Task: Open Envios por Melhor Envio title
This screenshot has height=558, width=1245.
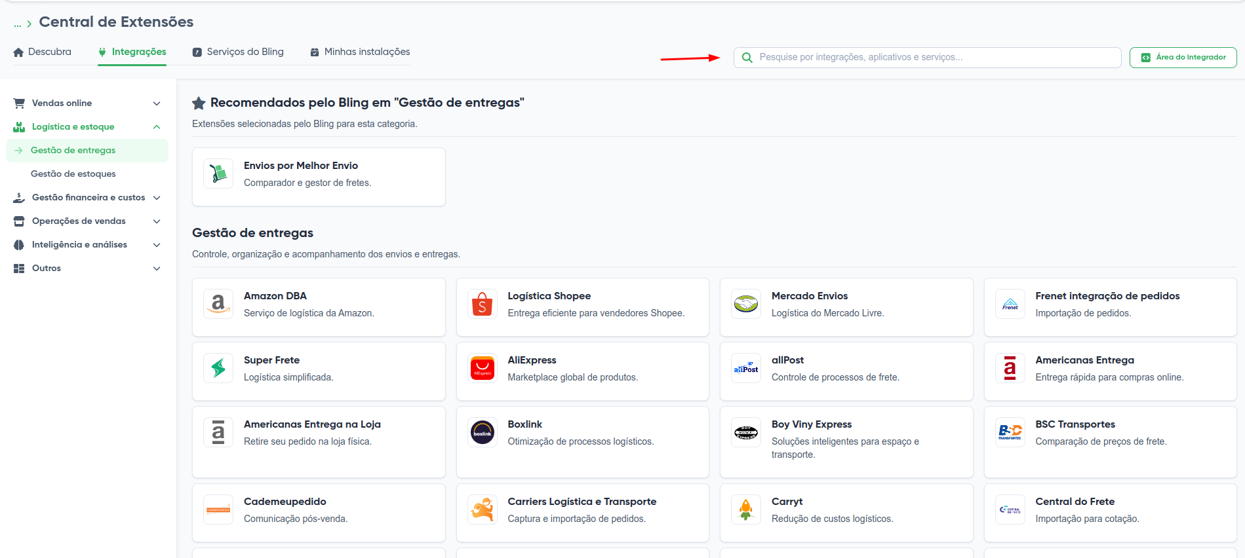Action: (301, 166)
